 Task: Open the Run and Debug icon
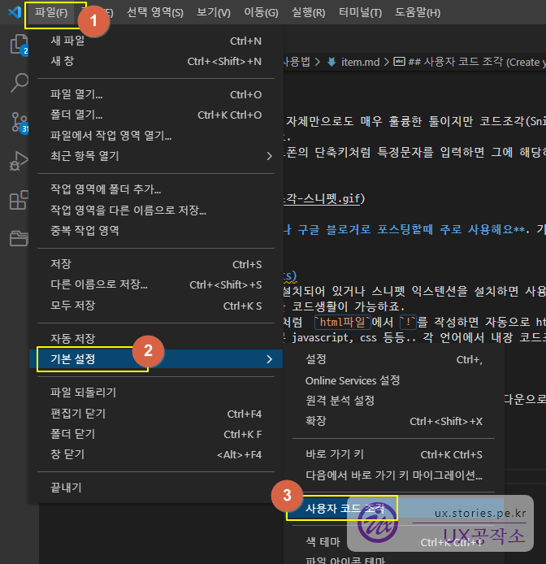[x=19, y=161]
